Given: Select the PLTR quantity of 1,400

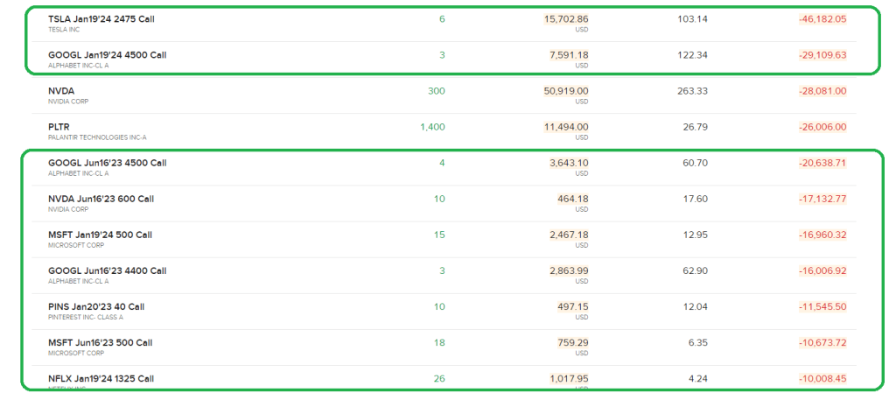Looking at the screenshot, I should pyautogui.click(x=432, y=127).
